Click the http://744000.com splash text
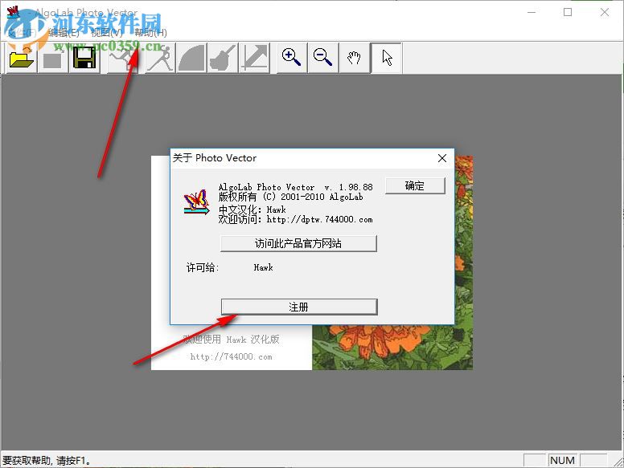The height and width of the screenshot is (468, 624). (232, 356)
